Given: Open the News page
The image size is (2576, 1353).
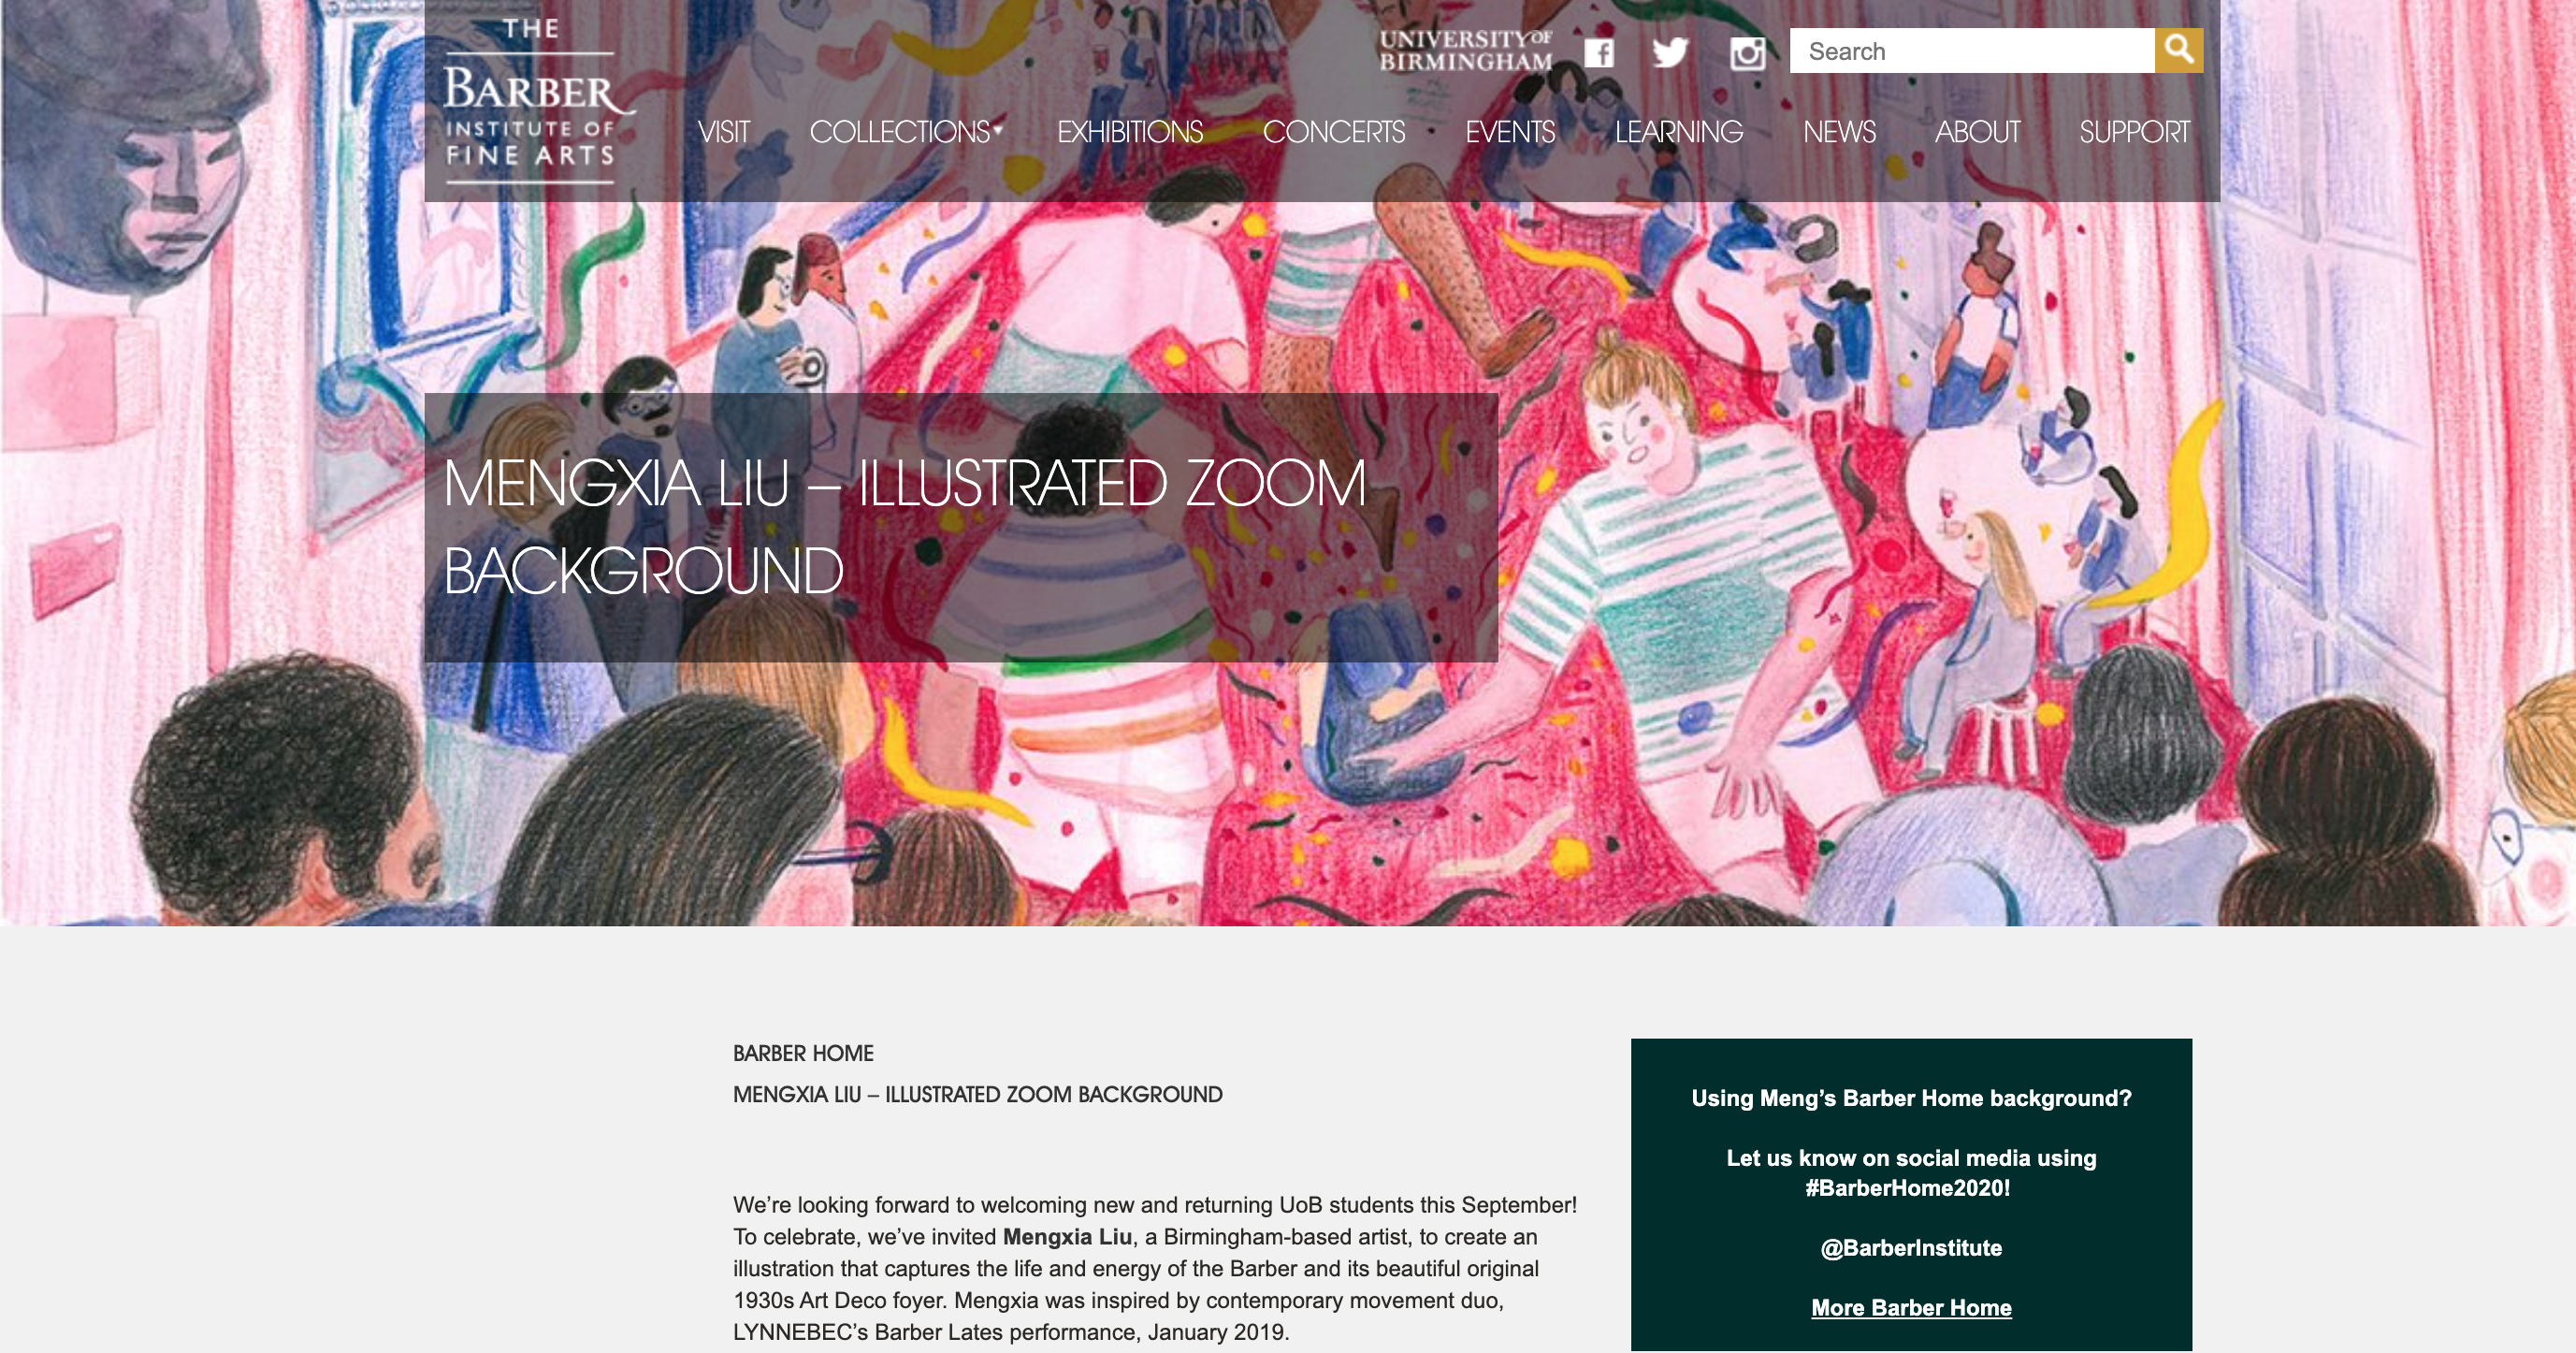Looking at the screenshot, I should point(1839,132).
